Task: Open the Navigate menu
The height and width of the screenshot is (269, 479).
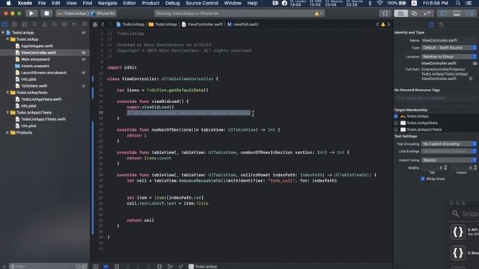Action: [x=107, y=3]
